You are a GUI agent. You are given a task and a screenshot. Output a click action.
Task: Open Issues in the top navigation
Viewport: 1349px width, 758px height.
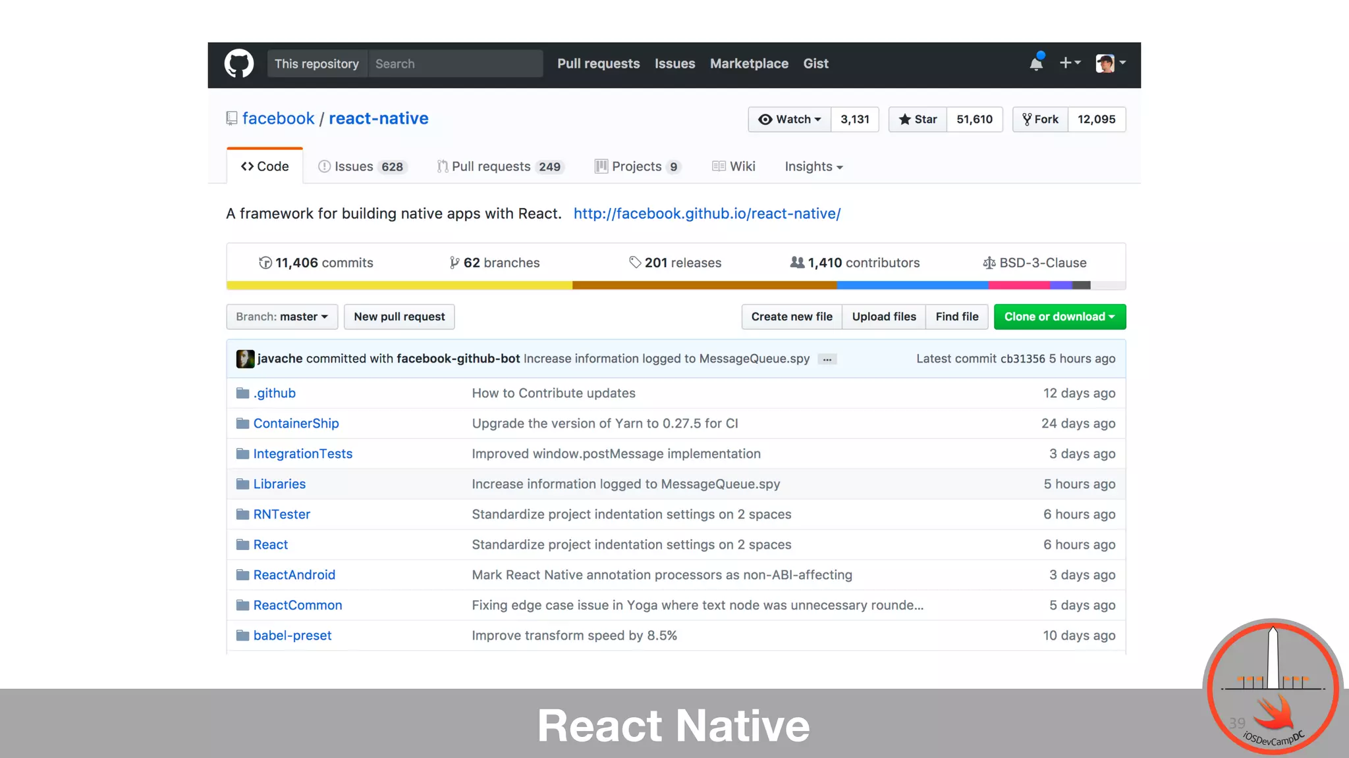tap(674, 64)
